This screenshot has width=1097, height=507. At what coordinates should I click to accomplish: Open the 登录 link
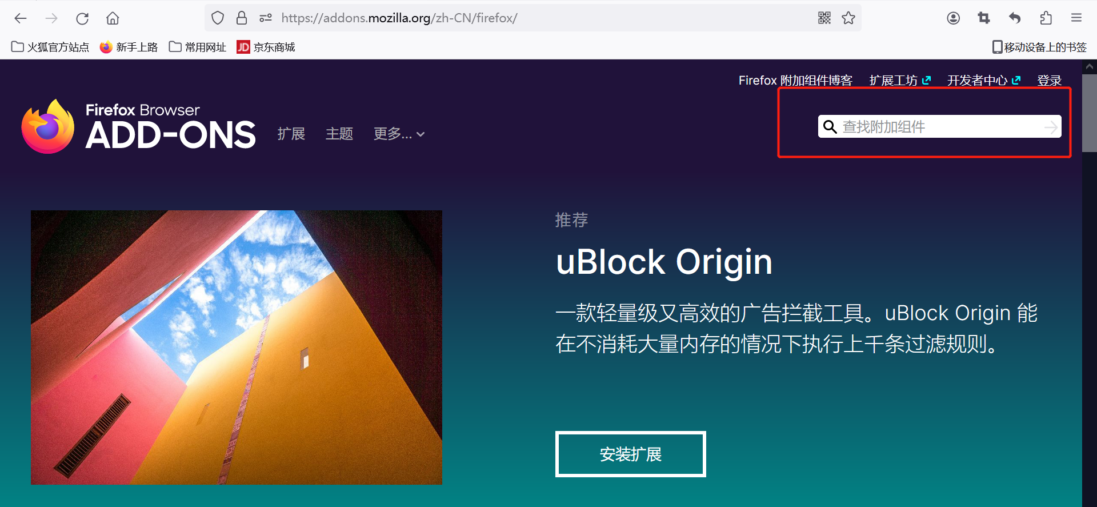tap(1049, 81)
